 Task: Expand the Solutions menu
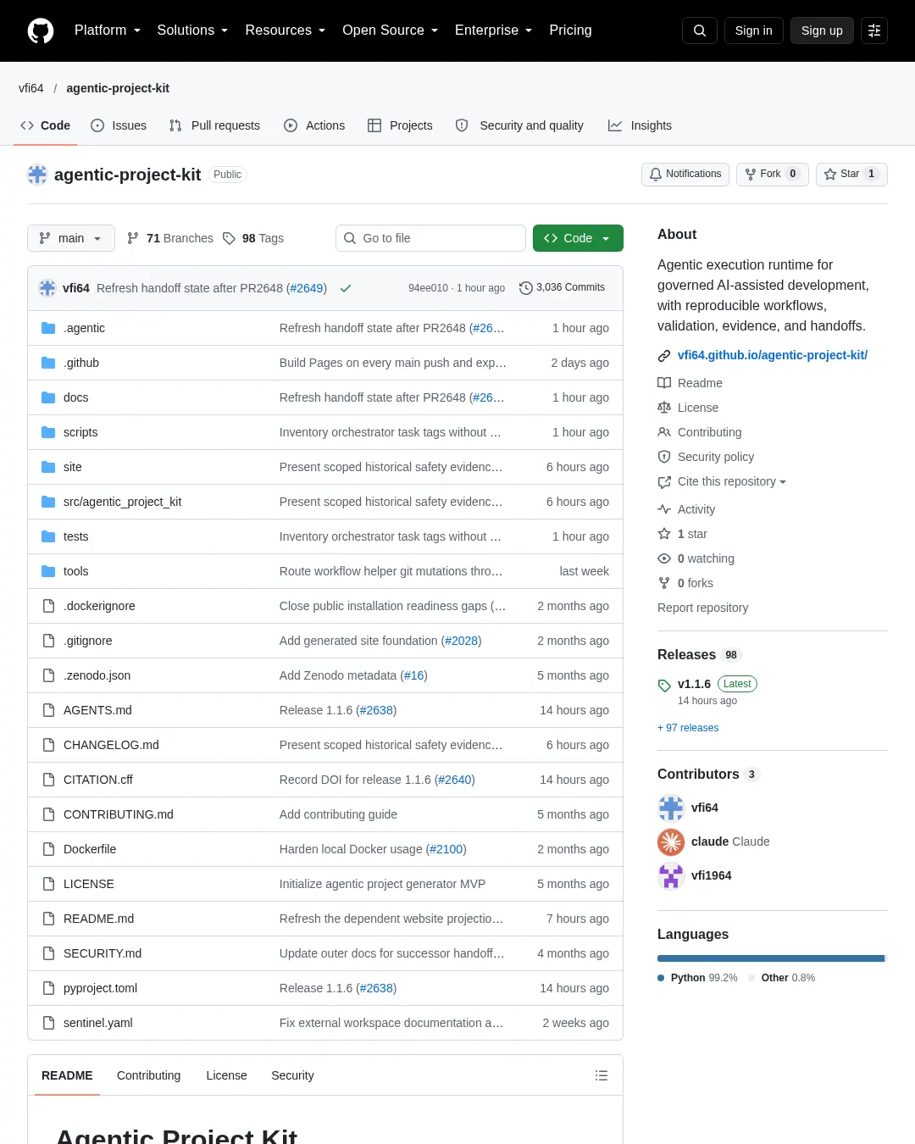pos(192,31)
